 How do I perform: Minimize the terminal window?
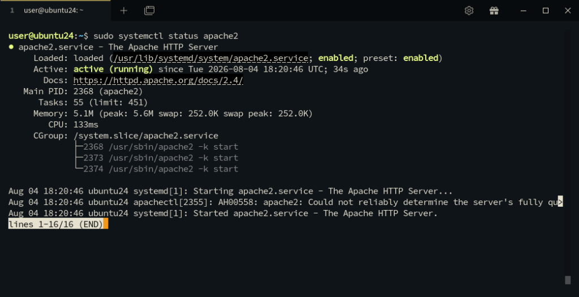(x=523, y=11)
